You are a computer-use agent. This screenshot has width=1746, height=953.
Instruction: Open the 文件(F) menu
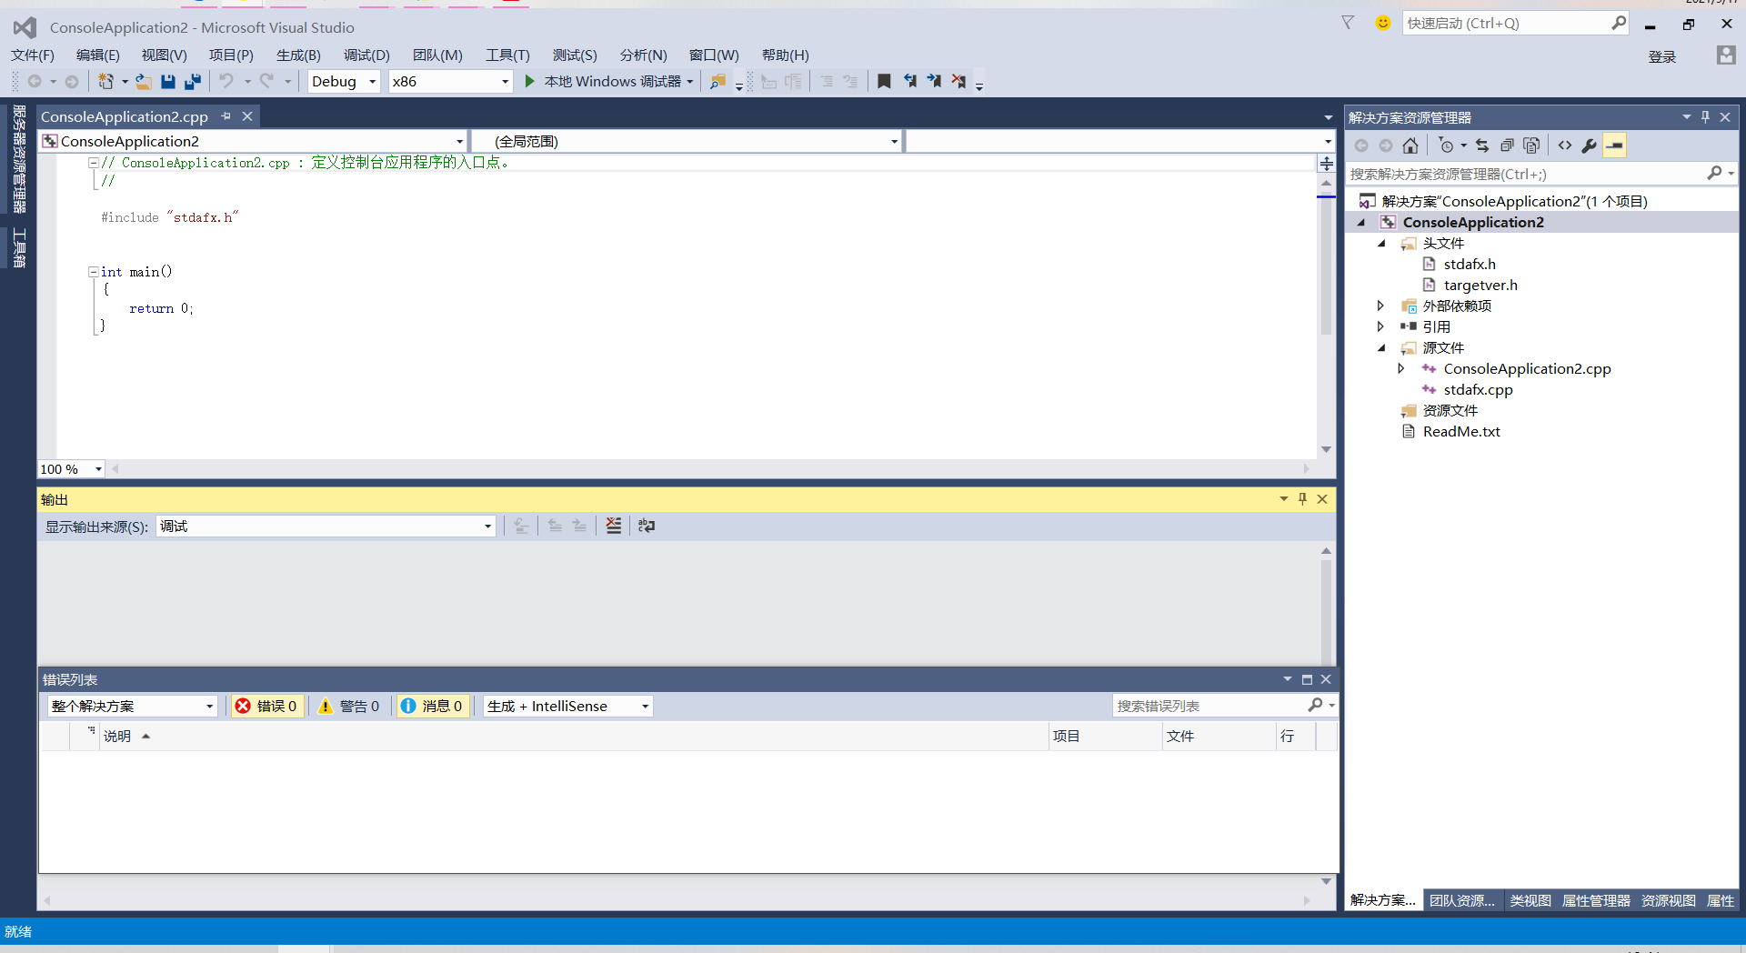coord(33,55)
